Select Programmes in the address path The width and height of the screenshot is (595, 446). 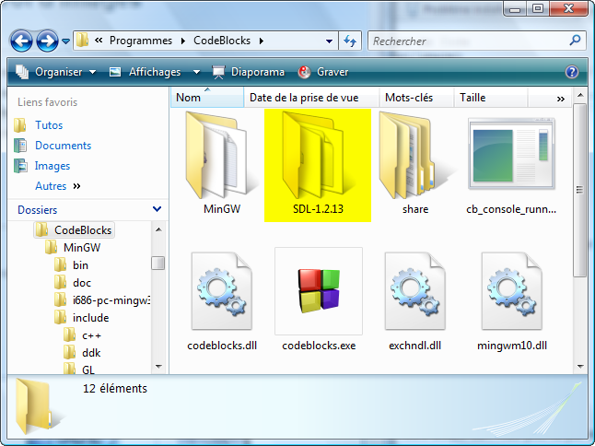click(x=141, y=41)
